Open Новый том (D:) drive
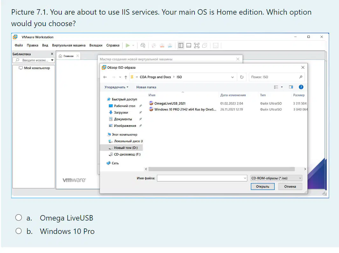 pyautogui.click(x=121, y=148)
